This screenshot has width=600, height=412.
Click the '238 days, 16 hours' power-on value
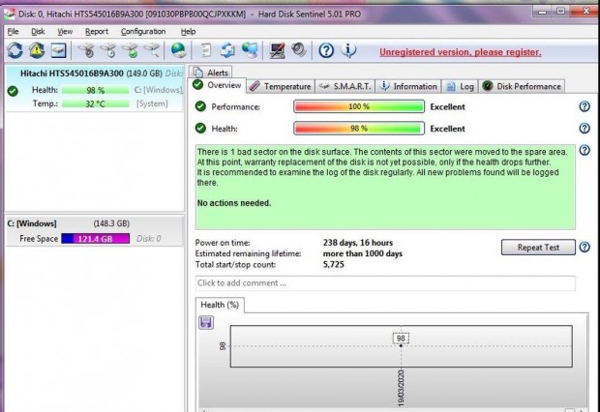point(358,243)
